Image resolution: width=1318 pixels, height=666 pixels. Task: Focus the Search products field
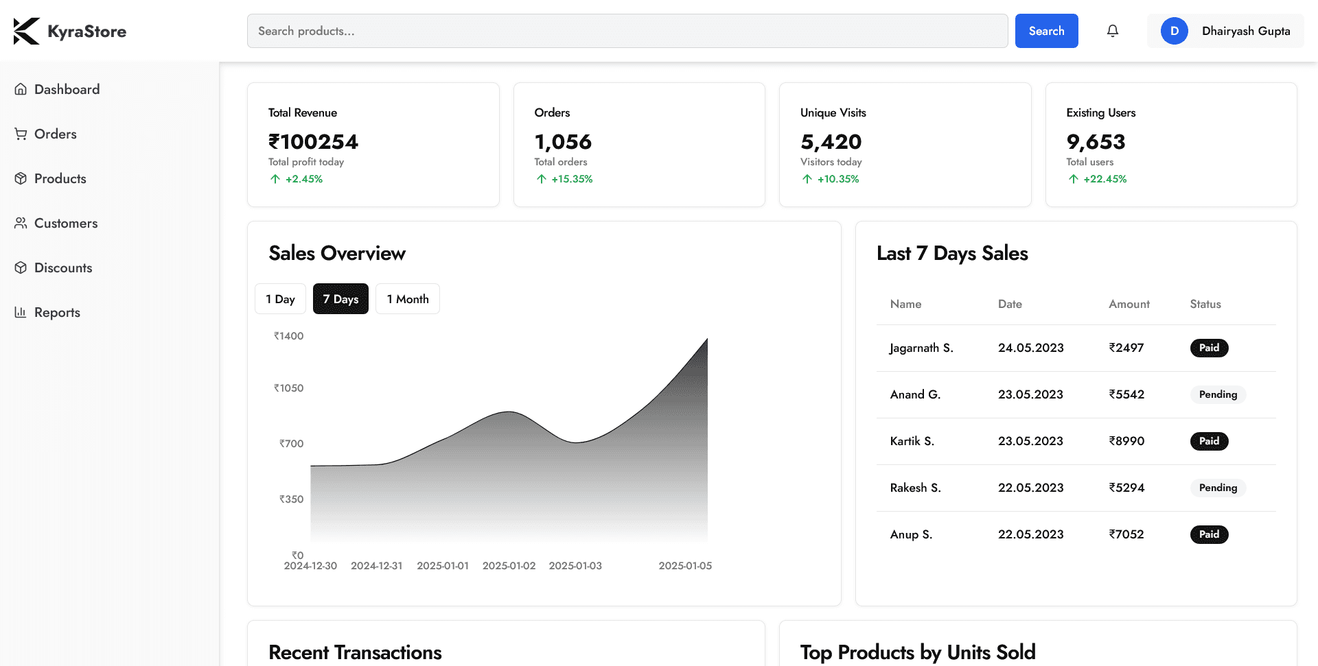(627, 31)
